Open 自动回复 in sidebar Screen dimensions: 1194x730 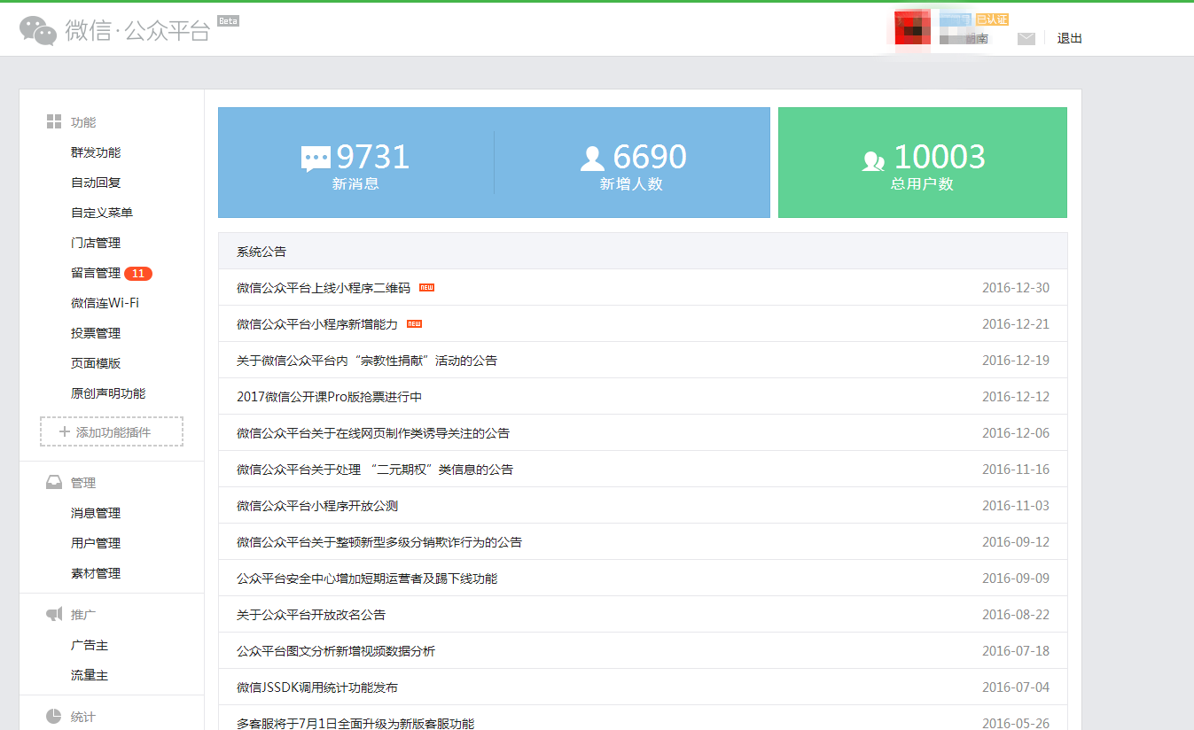coord(96,182)
